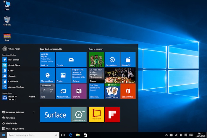Click the Obtenir Office tile
Screen dimensions: 207x138
click(128, 91)
